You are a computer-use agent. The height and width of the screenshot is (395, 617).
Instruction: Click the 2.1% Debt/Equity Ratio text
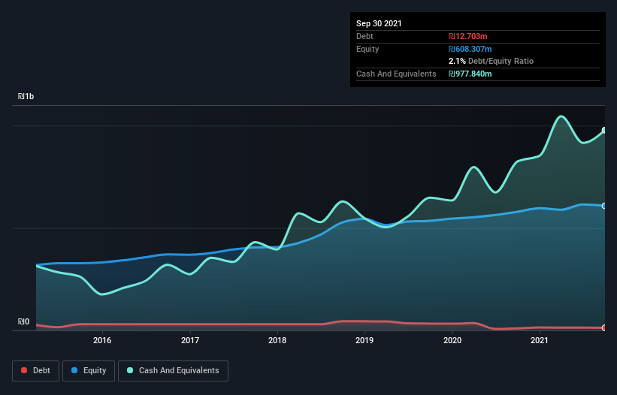491,61
